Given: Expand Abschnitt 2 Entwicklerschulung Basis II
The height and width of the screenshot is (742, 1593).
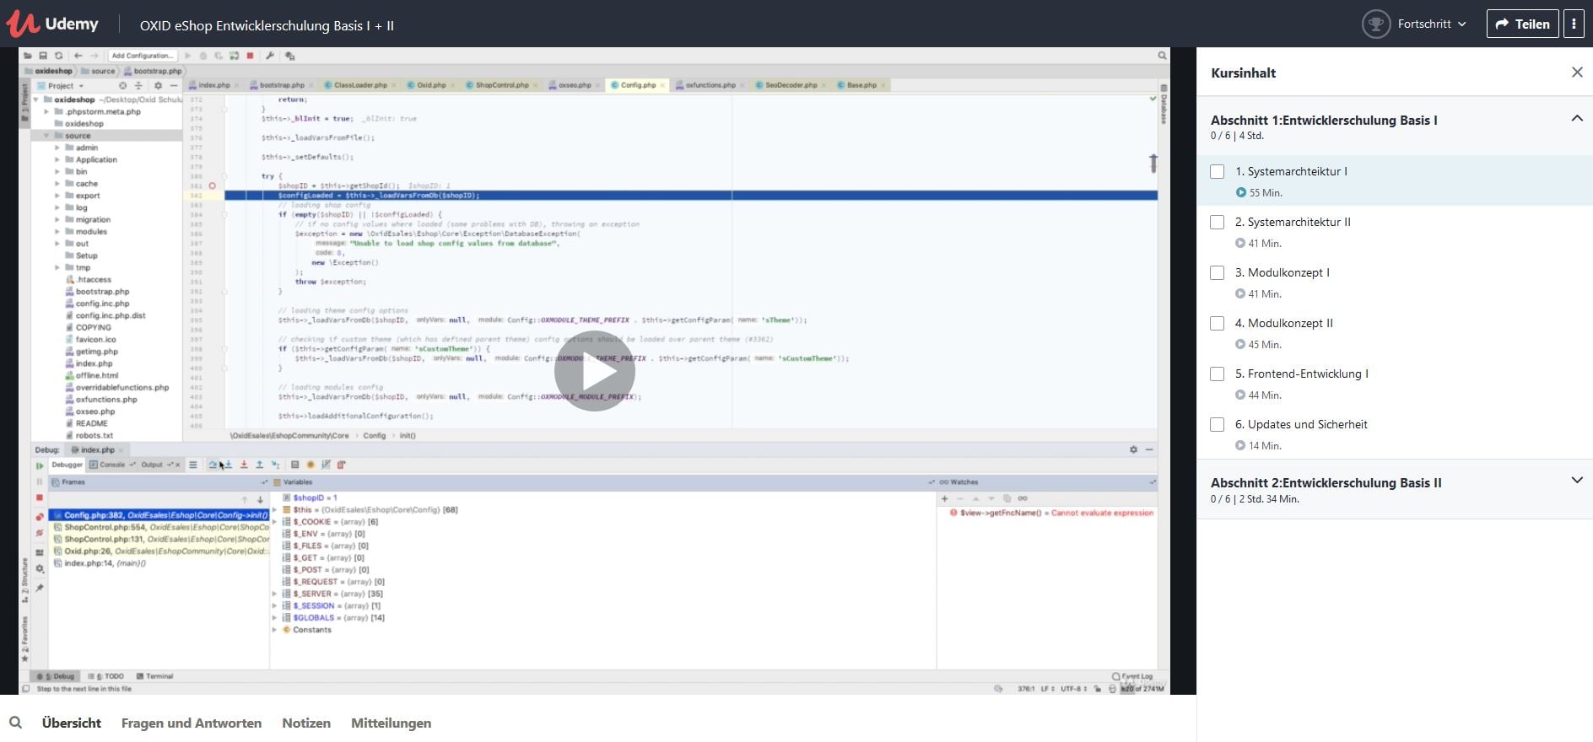Looking at the screenshot, I should click(x=1576, y=481).
